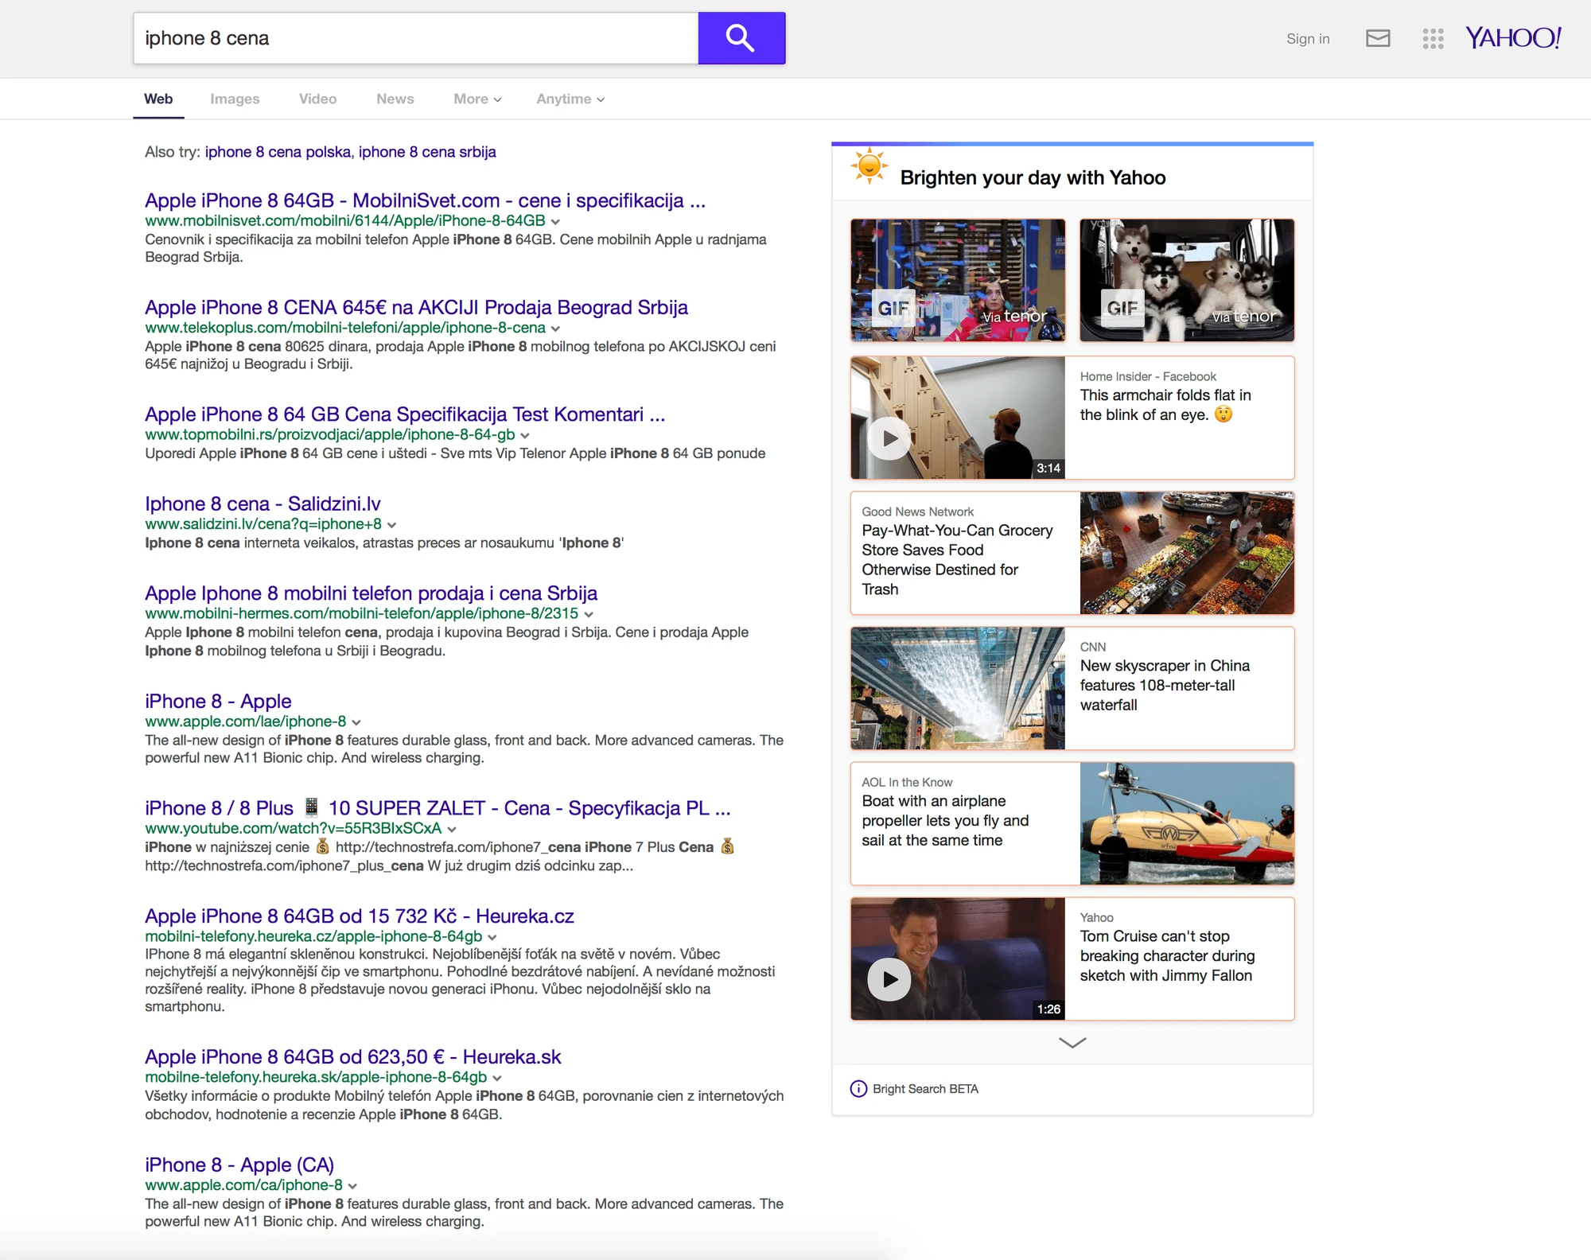Expand more stories with the down chevron
Image resolution: width=1591 pixels, height=1260 pixels.
1072,1043
